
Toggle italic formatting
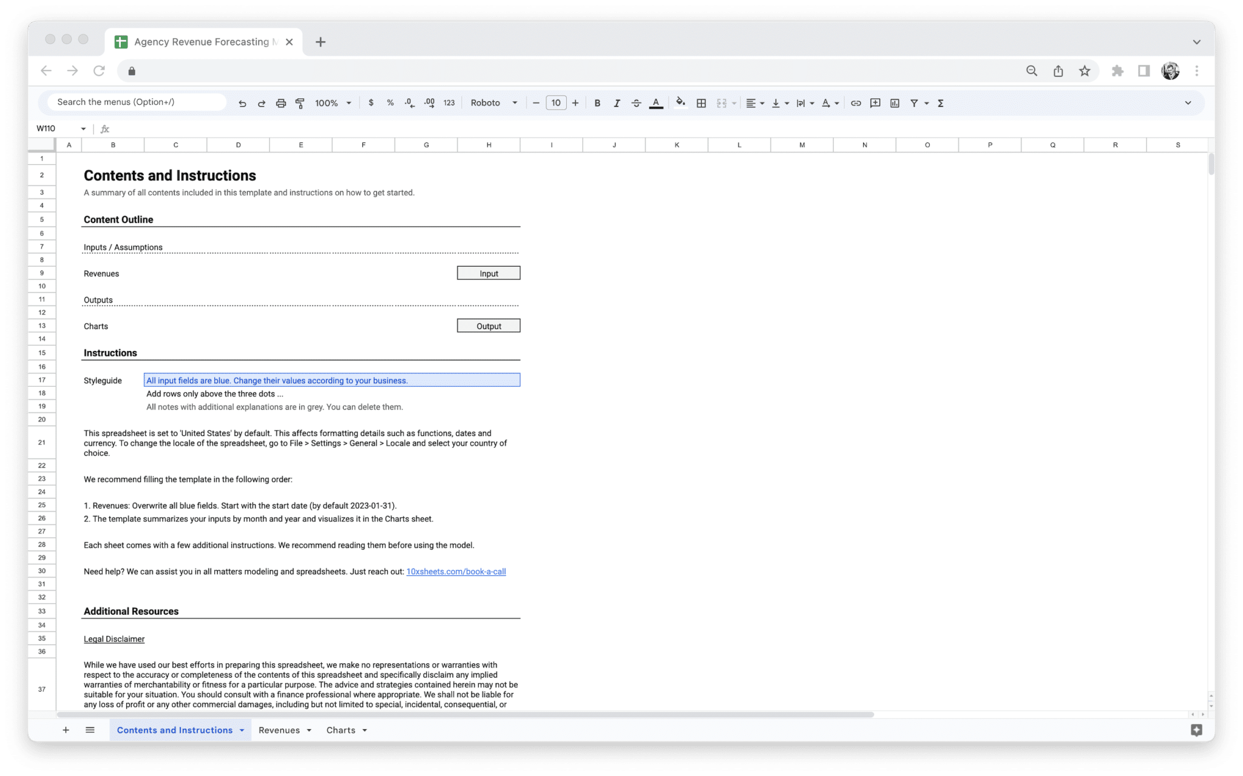tap(617, 103)
